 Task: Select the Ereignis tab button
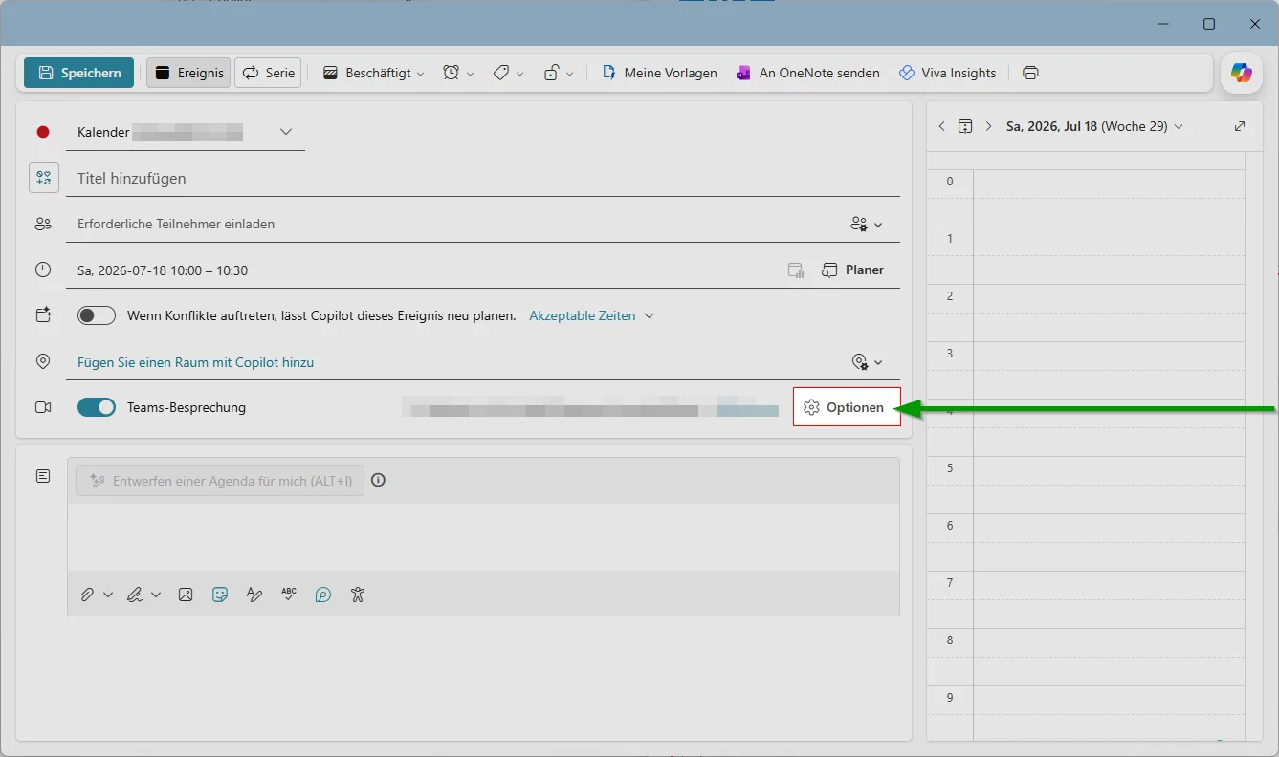pos(188,73)
